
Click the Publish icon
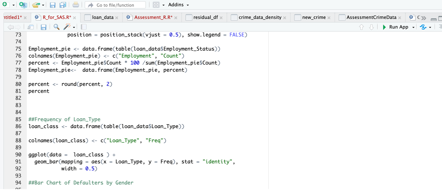[423, 27]
